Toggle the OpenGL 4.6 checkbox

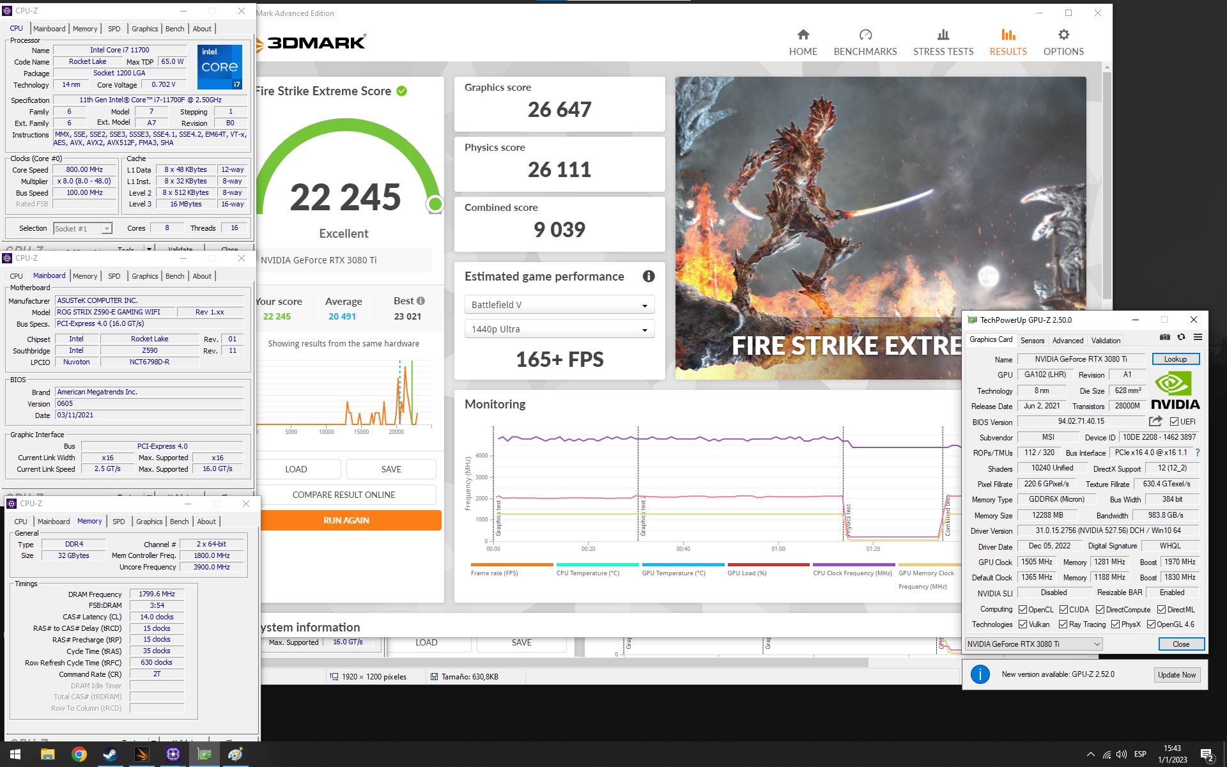[1151, 624]
